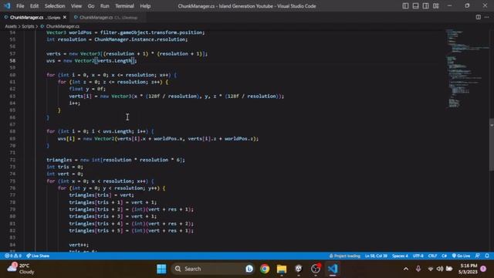This screenshot has width=494, height=278.
Task: Click the microphone tray icon
Action: (x=418, y=269)
